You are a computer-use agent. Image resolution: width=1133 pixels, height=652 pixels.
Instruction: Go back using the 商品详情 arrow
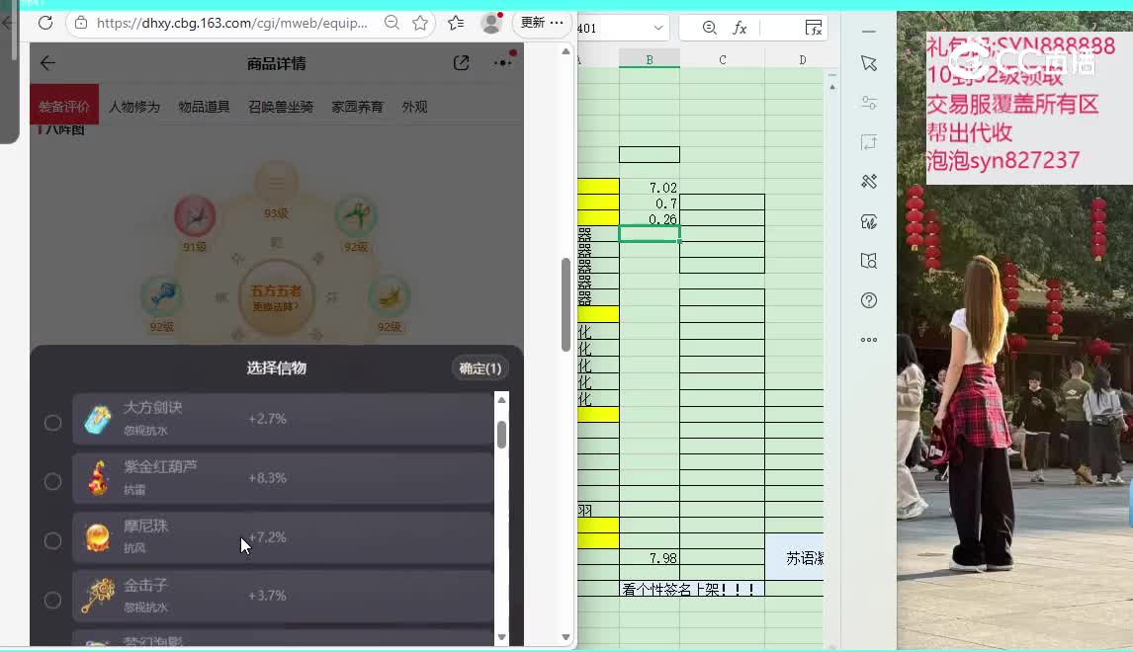click(47, 63)
